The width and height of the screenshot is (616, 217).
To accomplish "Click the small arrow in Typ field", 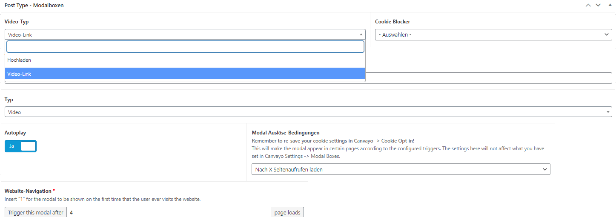I will [x=607, y=112].
